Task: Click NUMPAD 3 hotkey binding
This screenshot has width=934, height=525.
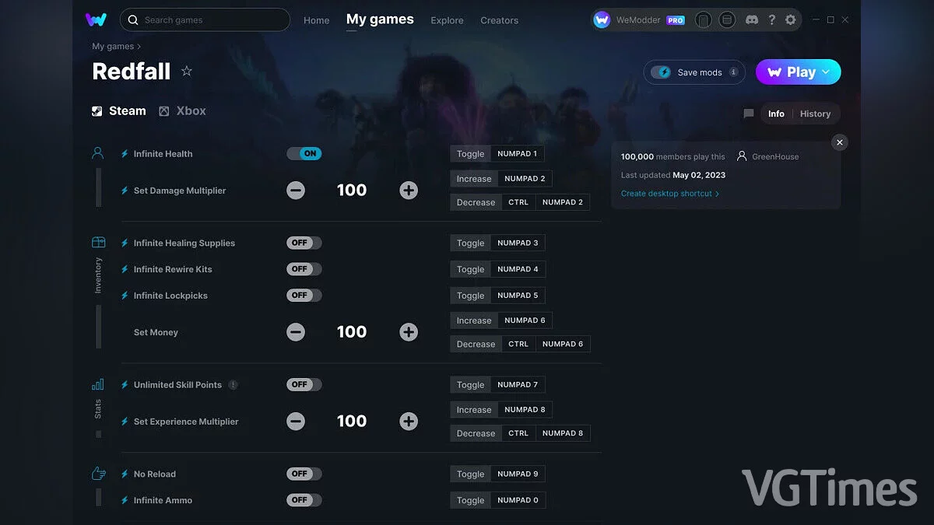Action: point(518,243)
